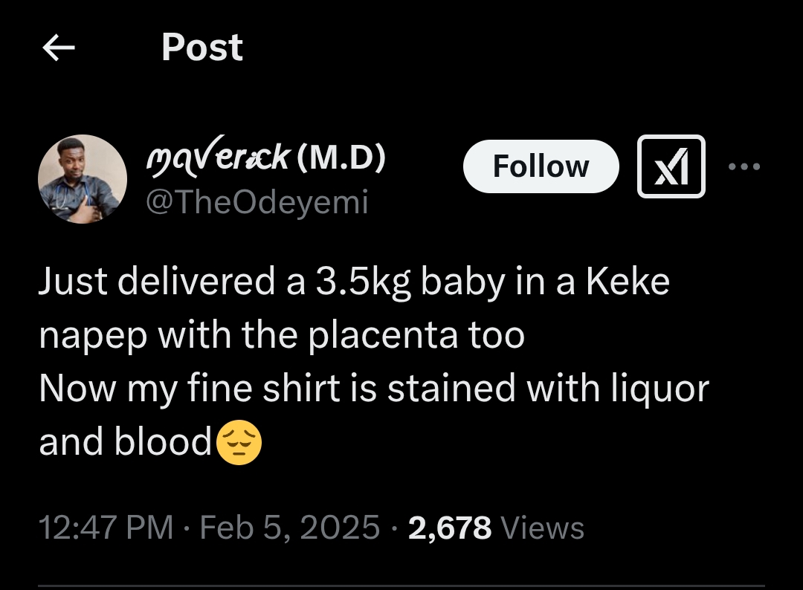803x590 pixels.
Task: Tap the @TheOdeyemi handle
Action: click(255, 202)
